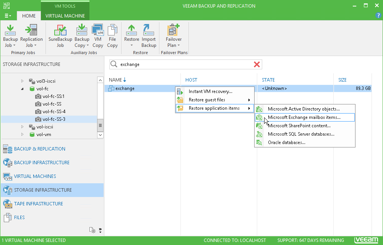This screenshot has height=245, width=383.
Task: Choose Microsoft SQL Server databases
Action: point(305,134)
